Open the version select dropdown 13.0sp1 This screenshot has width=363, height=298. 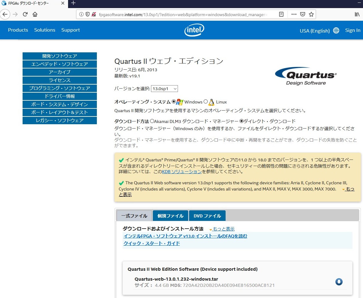click(x=164, y=89)
